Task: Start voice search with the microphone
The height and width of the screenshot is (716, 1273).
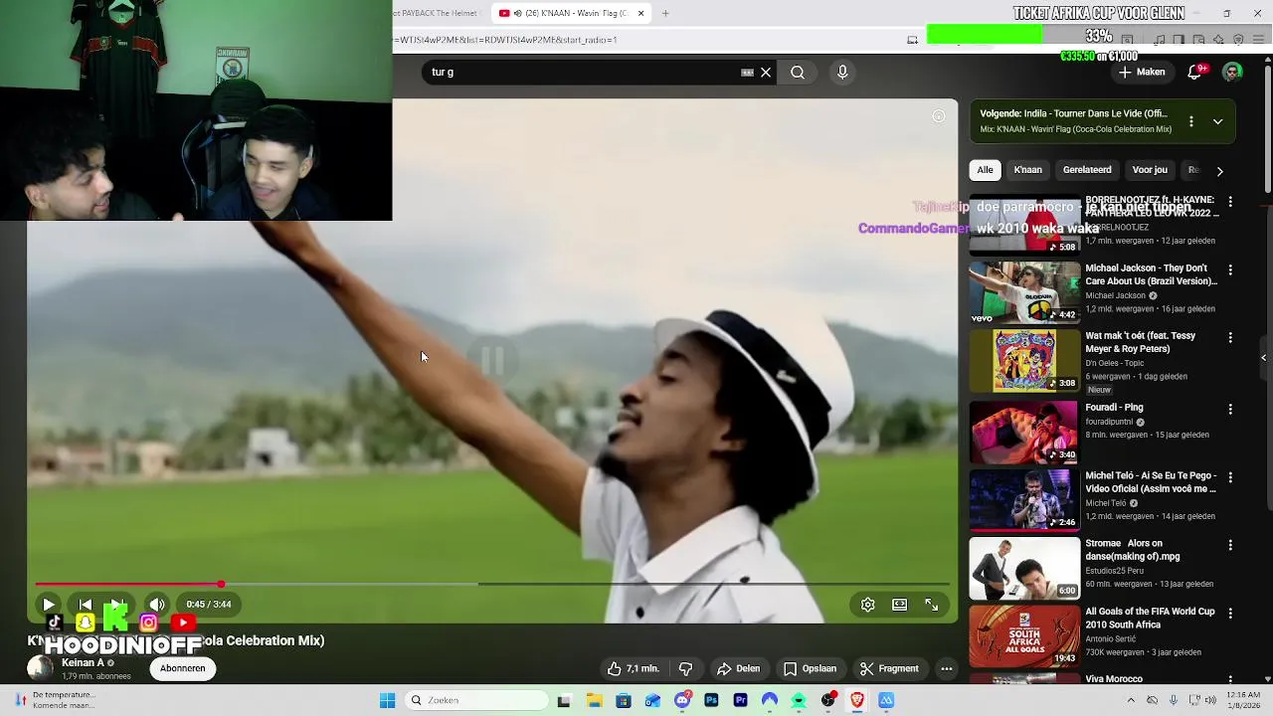Action: (842, 72)
